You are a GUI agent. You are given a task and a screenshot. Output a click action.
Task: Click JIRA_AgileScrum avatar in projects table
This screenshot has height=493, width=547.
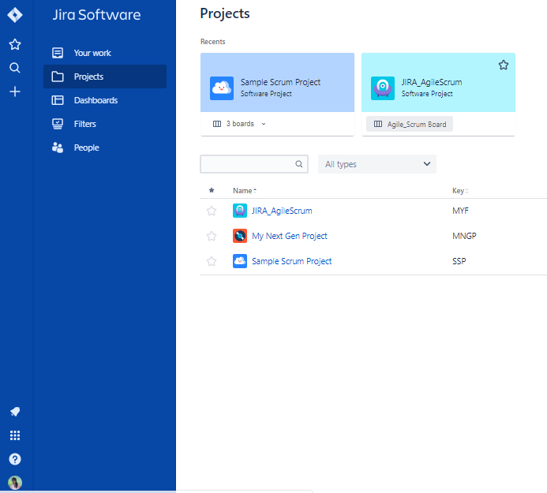click(x=240, y=211)
